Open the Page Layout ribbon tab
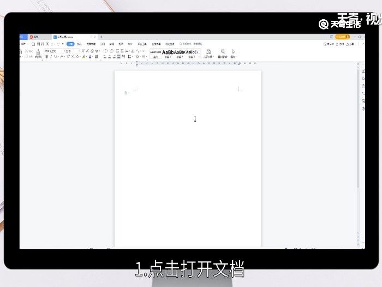 (91, 44)
